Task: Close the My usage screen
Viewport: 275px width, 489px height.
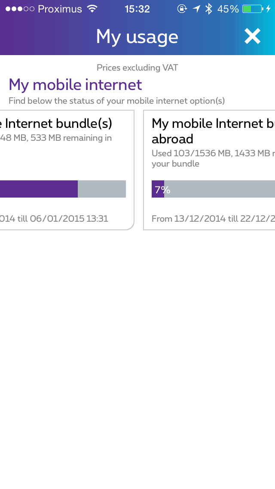Action: click(x=252, y=37)
